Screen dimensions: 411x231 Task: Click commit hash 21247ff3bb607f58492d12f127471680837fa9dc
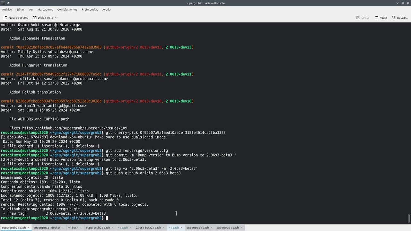pyautogui.click(x=59, y=74)
